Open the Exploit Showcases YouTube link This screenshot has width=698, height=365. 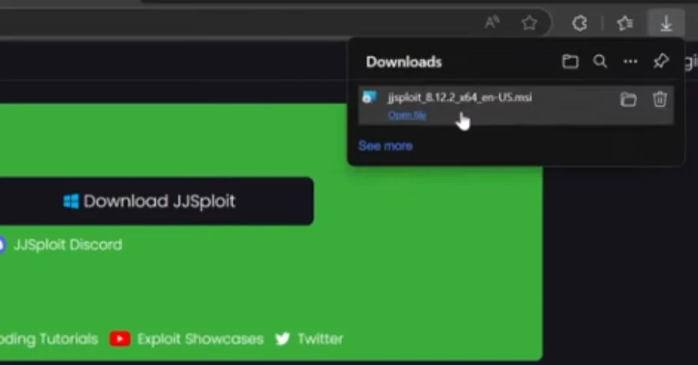coord(200,339)
